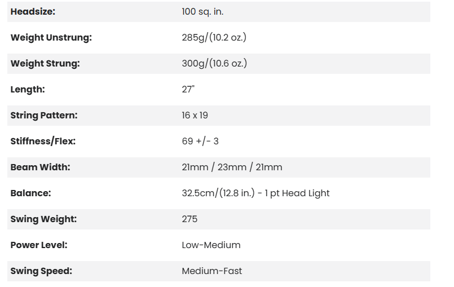Click the Weight Unstrung label
The height and width of the screenshot is (287, 454).
point(51,38)
